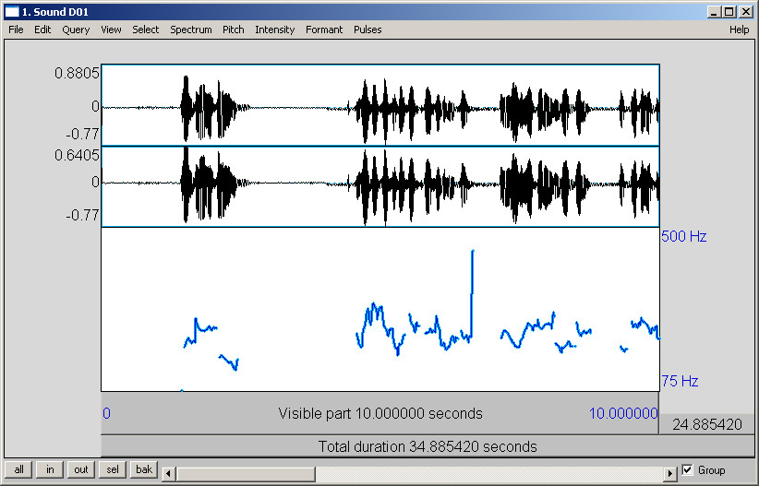Click the 500 Hz pitch ceiling label
The image size is (759, 486).
(683, 236)
